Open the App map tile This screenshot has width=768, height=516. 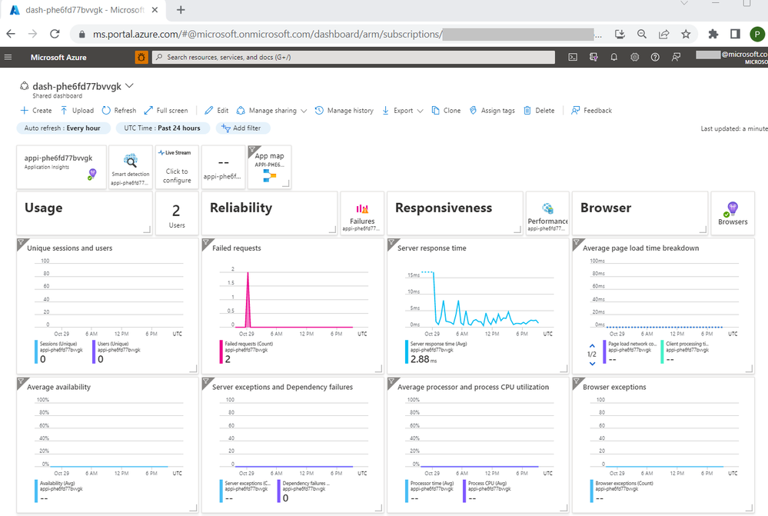[269, 167]
